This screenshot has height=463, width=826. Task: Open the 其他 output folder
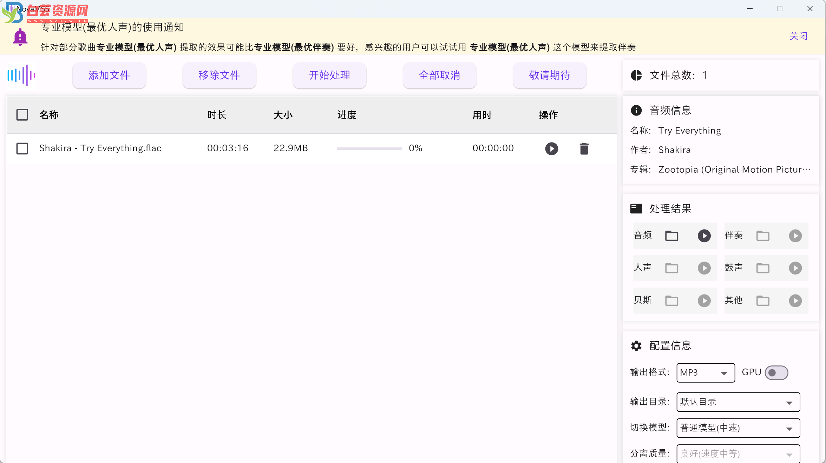coord(763,300)
